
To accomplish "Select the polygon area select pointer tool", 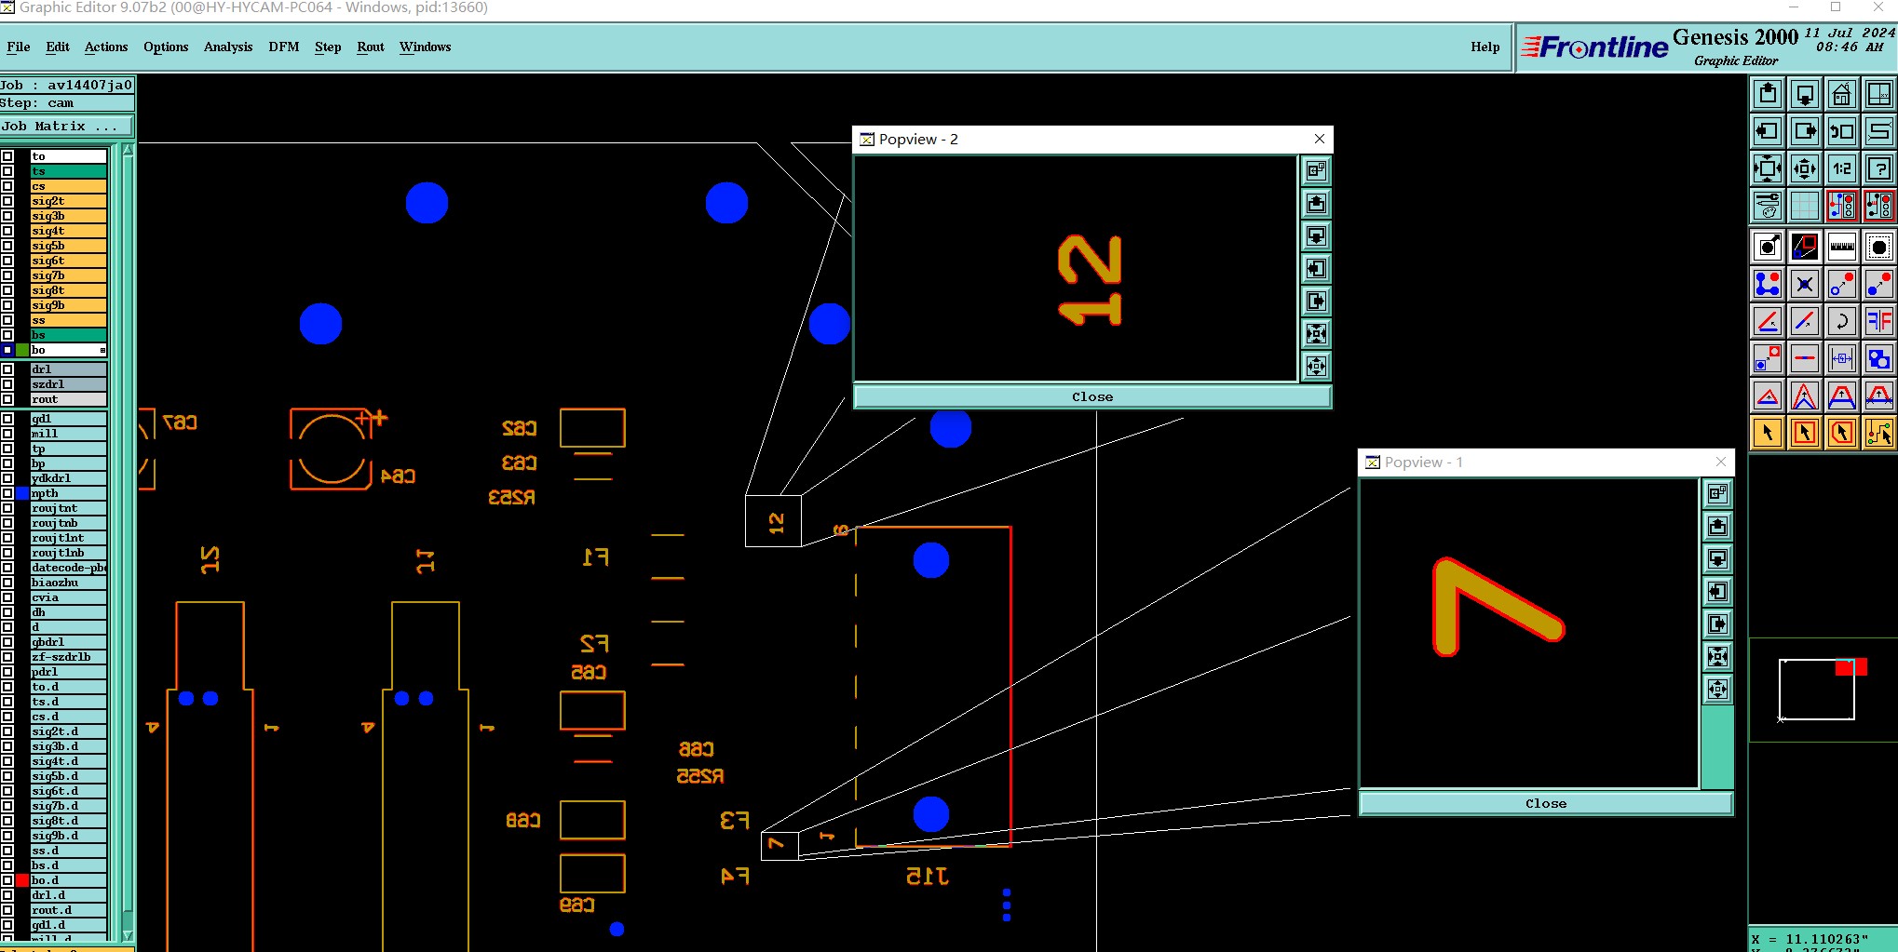I will tap(1842, 433).
